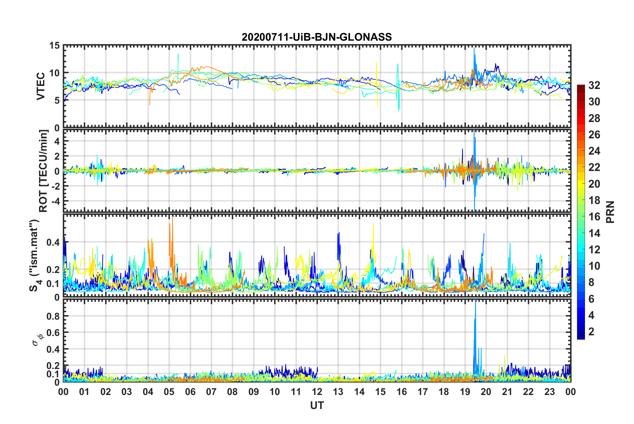Click S4 y-axis tick 0.4
Image resolution: width=634 pixels, height=424 pixels.
(x=53, y=242)
